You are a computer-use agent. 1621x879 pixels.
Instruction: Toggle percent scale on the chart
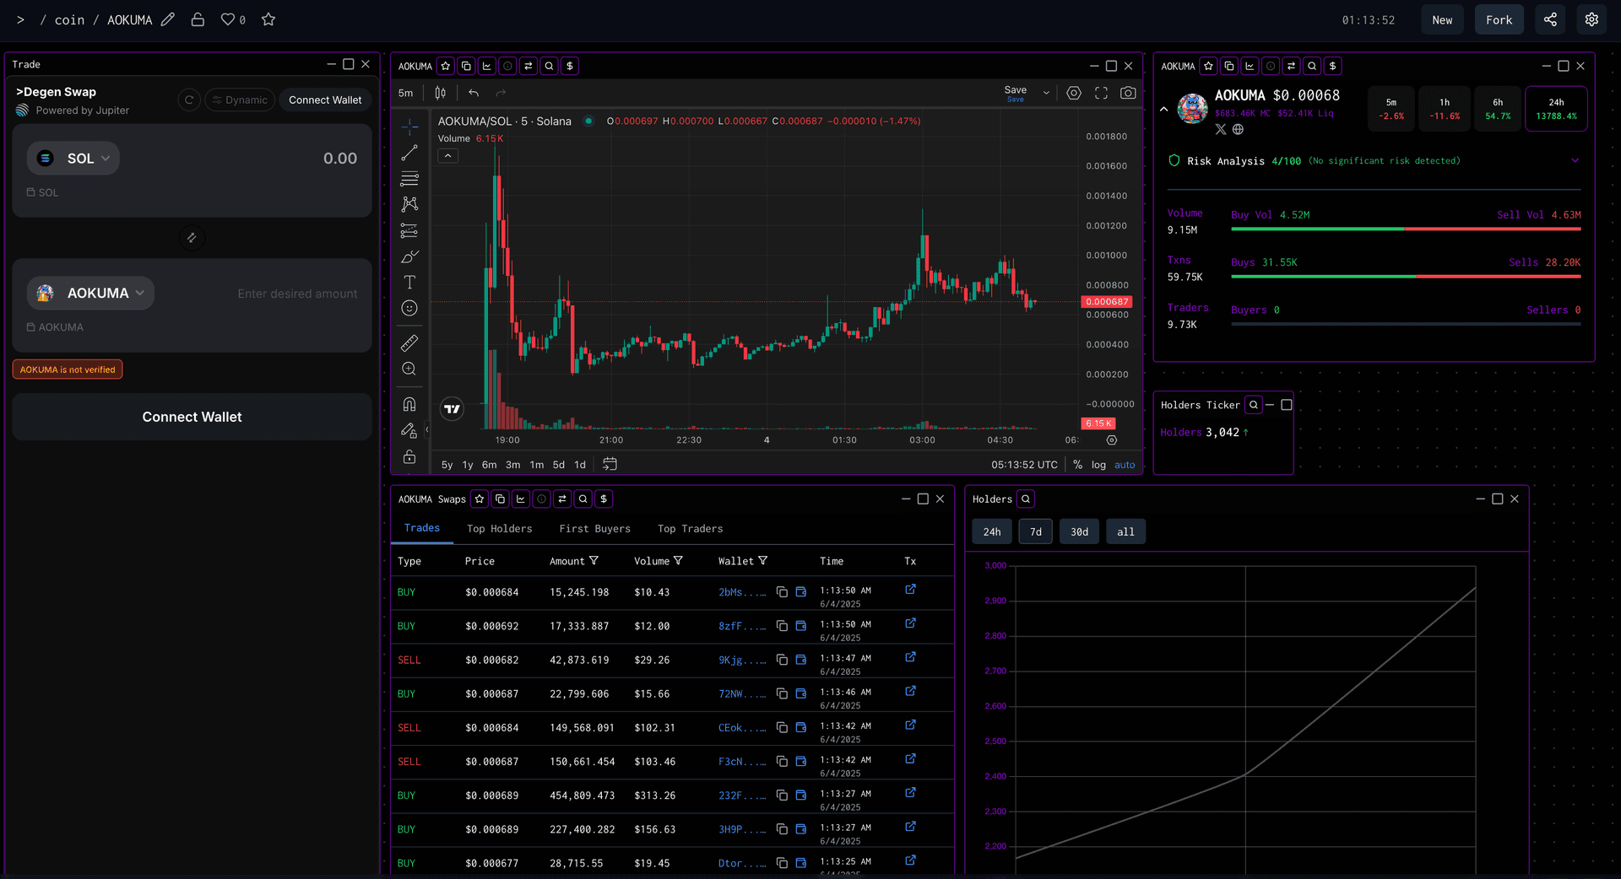pos(1077,465)
